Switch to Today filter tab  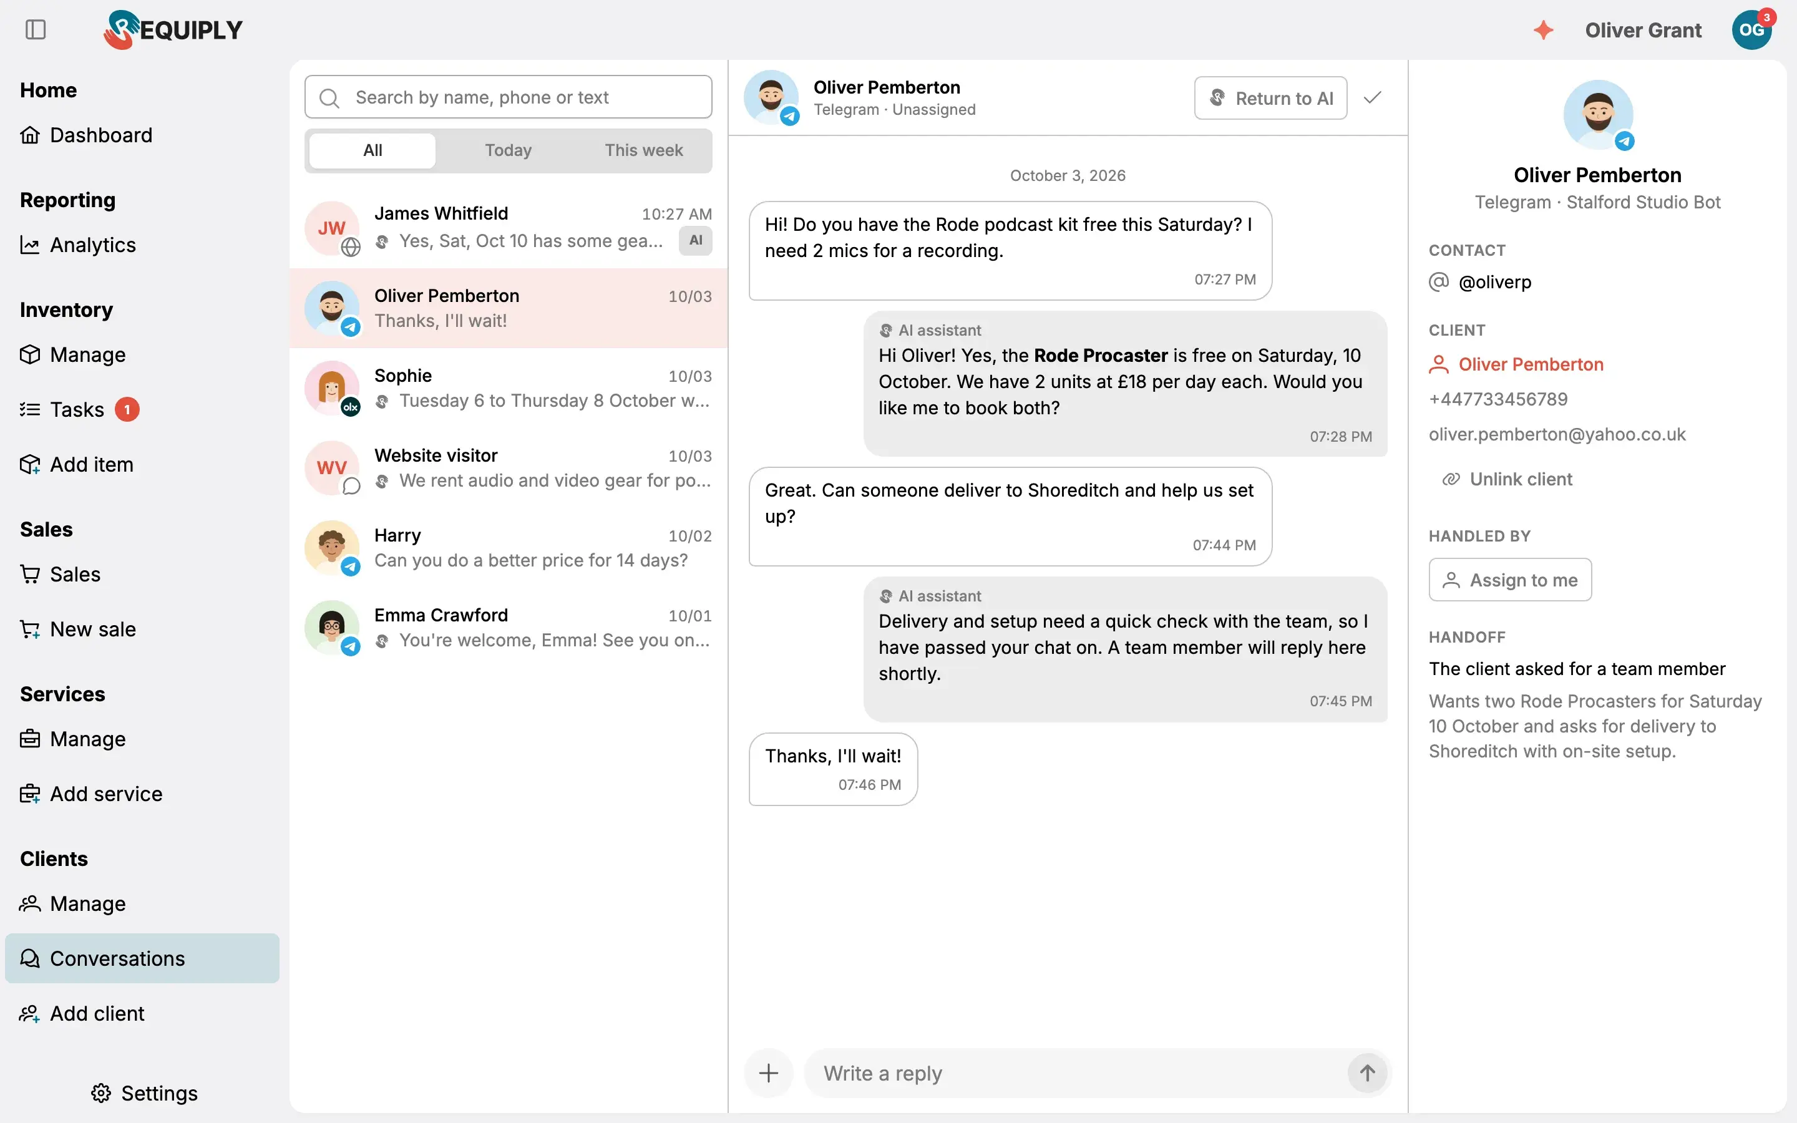coord(508,151)
